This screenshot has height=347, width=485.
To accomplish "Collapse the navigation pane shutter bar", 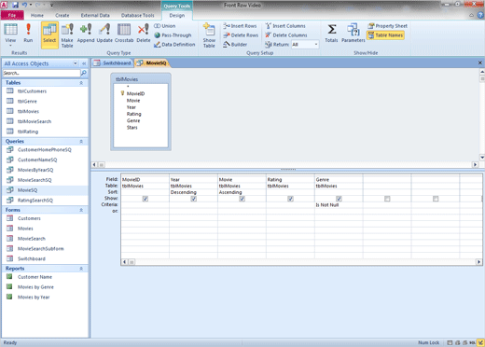I will point(84,63).
